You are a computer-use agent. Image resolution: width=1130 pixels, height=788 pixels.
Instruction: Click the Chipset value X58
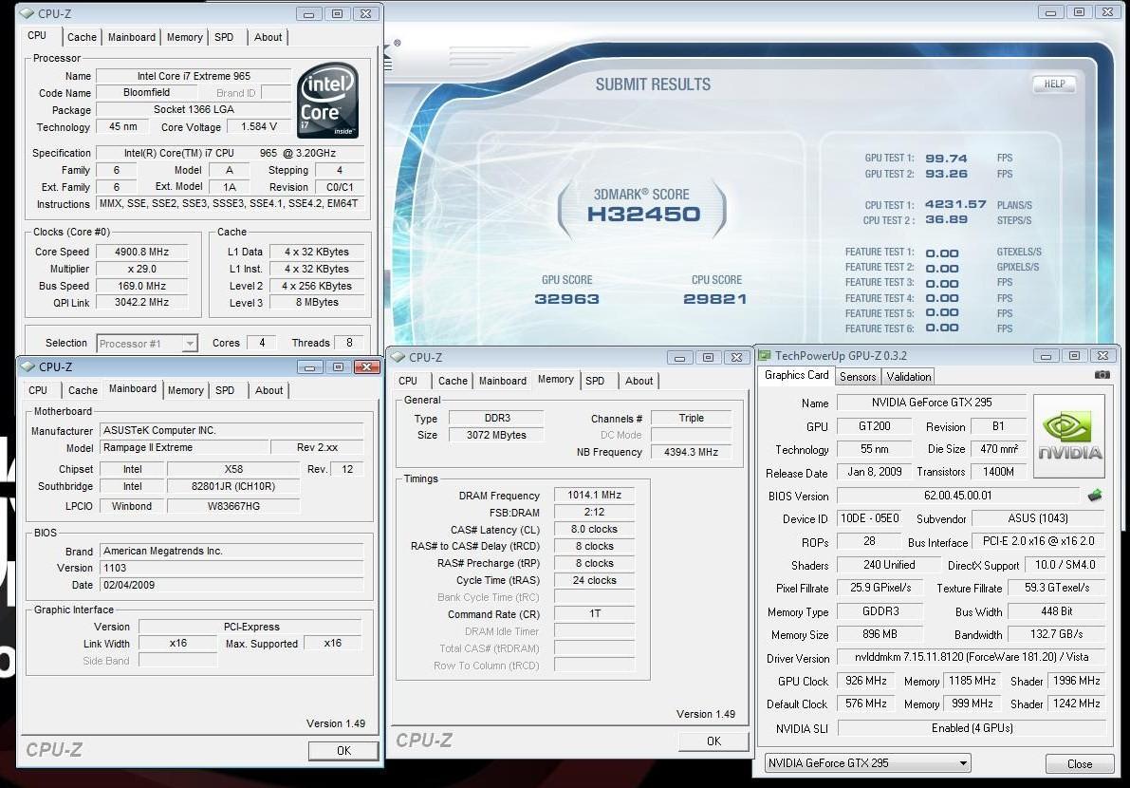233,469
